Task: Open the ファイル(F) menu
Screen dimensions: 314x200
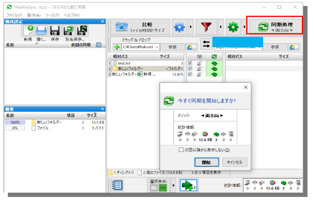Action: point(14,15)
